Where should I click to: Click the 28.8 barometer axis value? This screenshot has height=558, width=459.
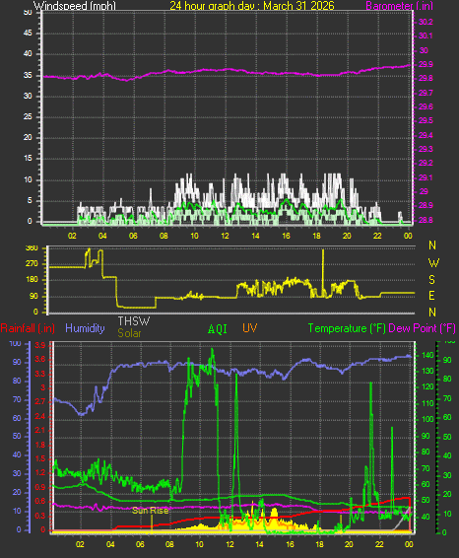tap(426, 220)
